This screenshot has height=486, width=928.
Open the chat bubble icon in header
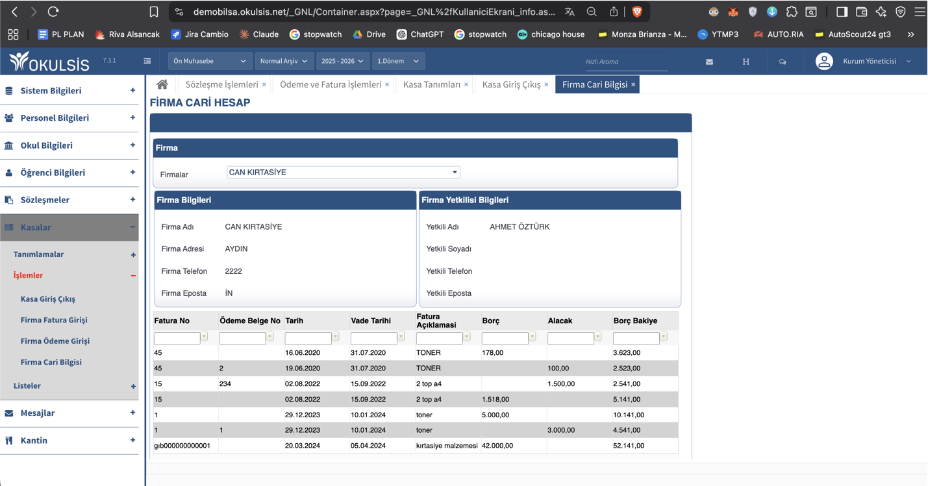click(782, 62)
